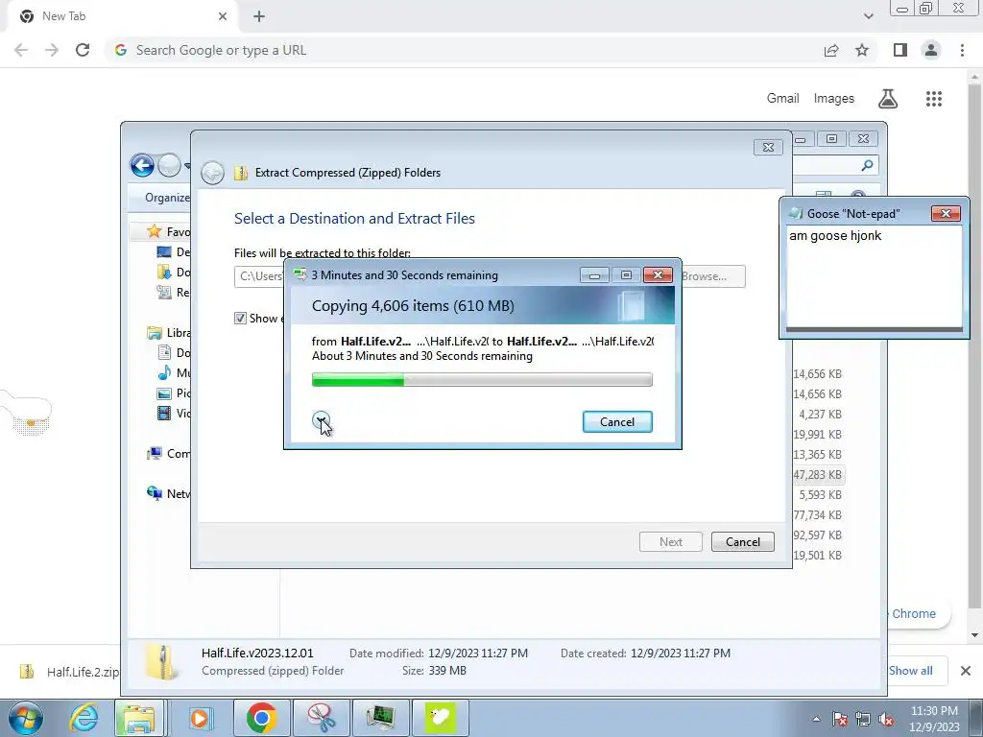Screen dimensions: 983x737
Task: Select Favorites in Explorer navigation pane
Action: tap(168, 232)
